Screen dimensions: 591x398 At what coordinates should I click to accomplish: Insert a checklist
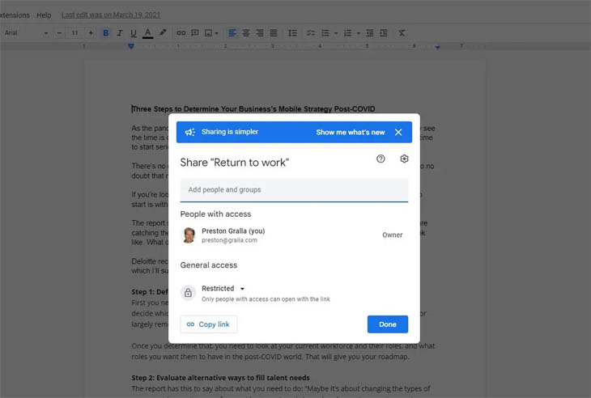click(x=311, y=33)
